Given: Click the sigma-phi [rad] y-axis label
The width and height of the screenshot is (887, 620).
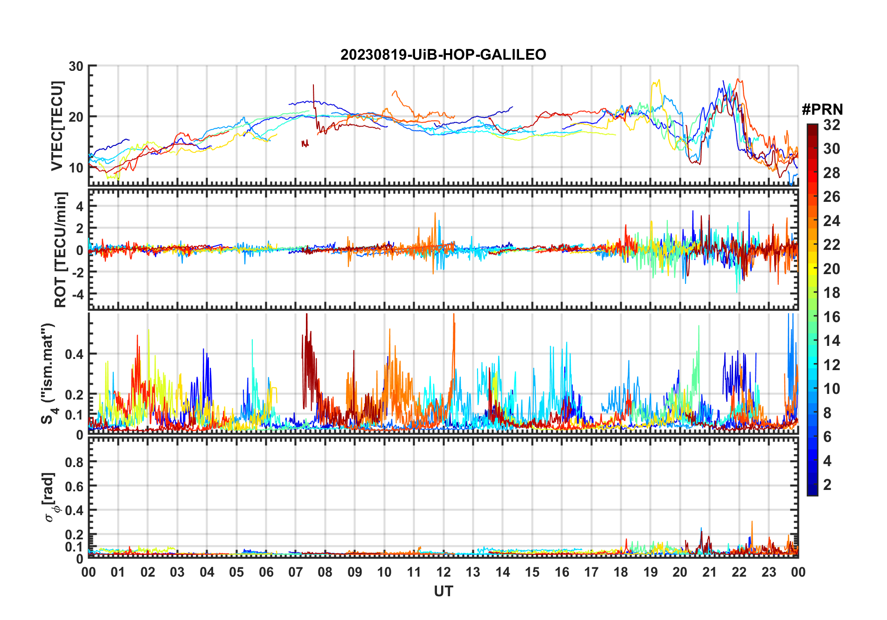Looking at the screenshot, I should click(x=49, y=497).
